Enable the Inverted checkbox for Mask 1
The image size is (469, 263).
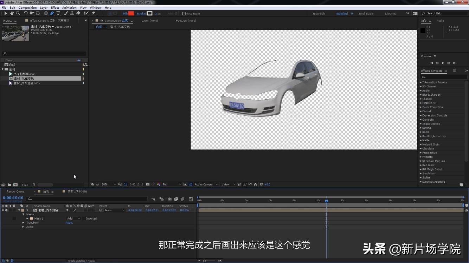[83, 218]
